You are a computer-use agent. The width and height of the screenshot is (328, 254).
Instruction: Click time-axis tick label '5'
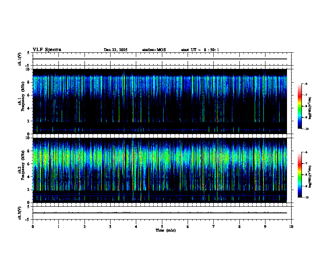pyautogui.click(x=162, y=227)
